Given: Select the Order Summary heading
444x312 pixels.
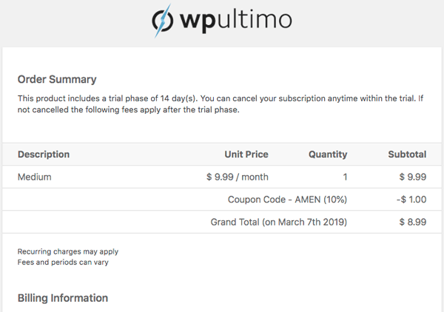Looking at the screenshot, I should click(x=57, y=80).
